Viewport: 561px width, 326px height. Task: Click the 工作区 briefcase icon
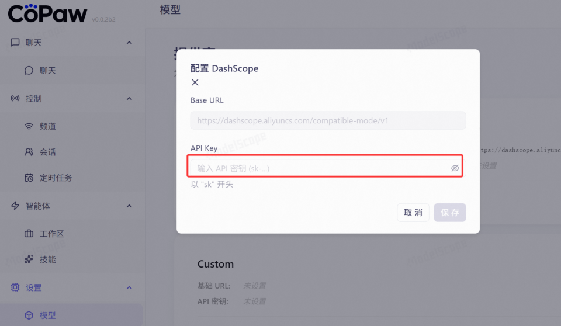click(x=29, y=234)
